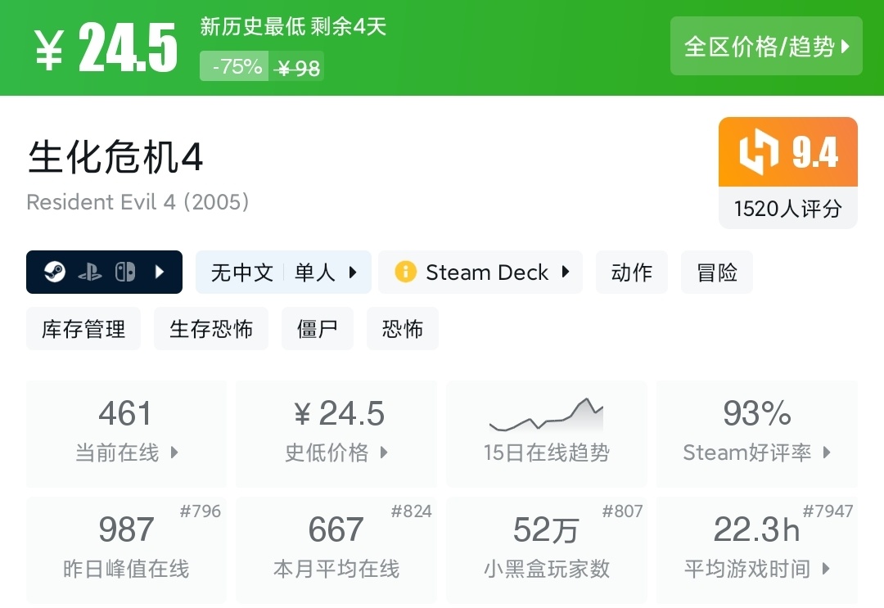Image resolution: width=884 pixels, height=608 pixels.
Task: Expand the 无中文 单人 language info
Action: click(x=283, y=272)
